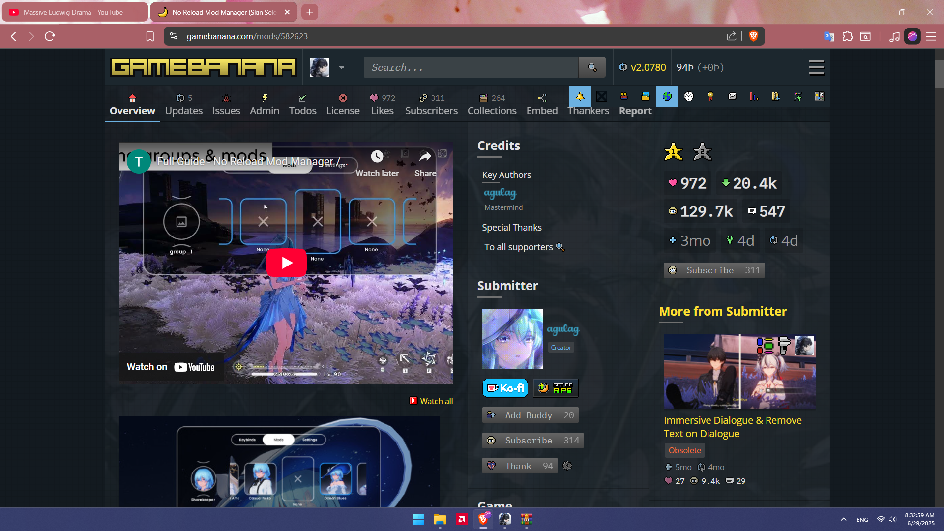Open the browser main menu
The image size is (944, 531).
tap(931, 36)
